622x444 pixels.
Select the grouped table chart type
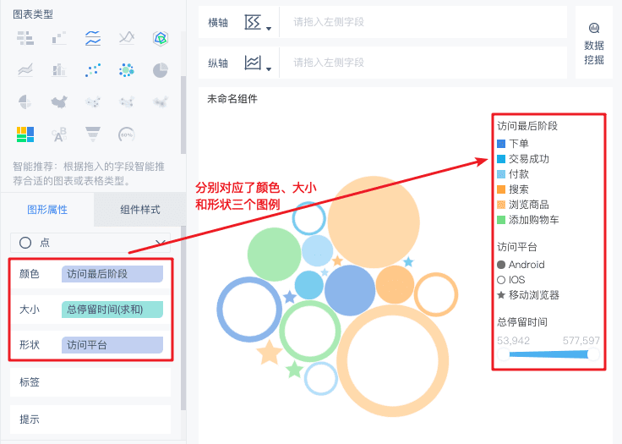(25, 38)
